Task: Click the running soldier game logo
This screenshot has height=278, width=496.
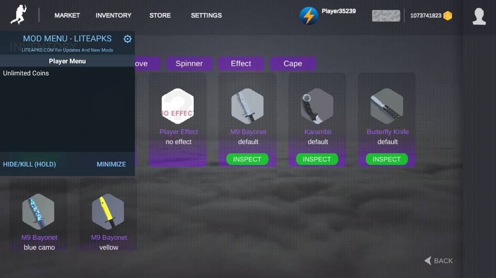Action: (19, 15)
